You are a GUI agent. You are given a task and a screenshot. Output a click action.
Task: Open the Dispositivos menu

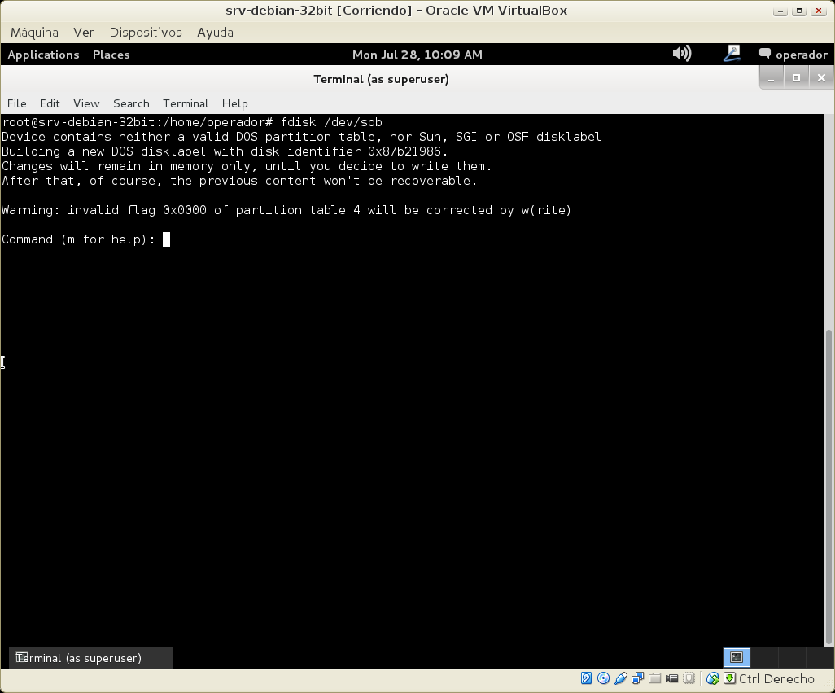point(146,32)
